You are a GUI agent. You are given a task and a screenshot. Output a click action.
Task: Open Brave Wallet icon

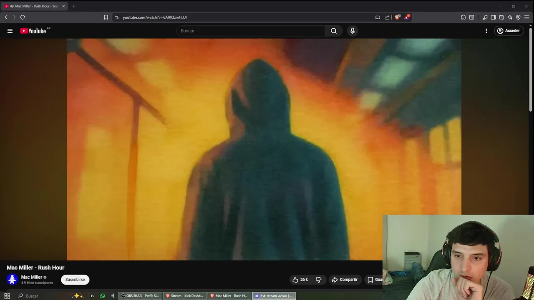coord(501,17)
